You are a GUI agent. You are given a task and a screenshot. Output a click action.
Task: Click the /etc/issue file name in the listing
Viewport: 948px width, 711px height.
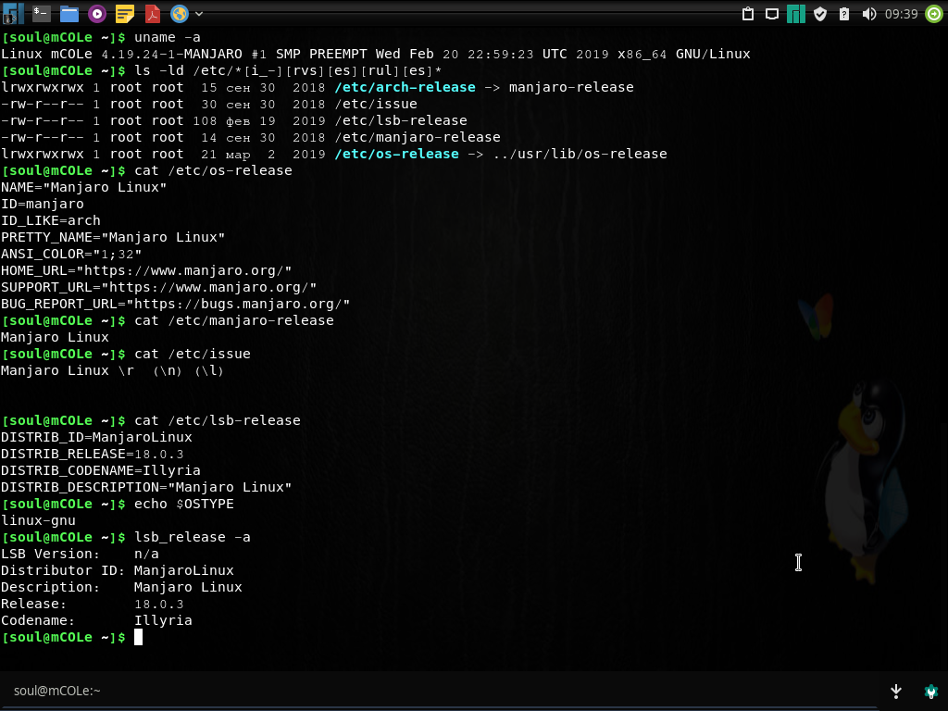376,104
